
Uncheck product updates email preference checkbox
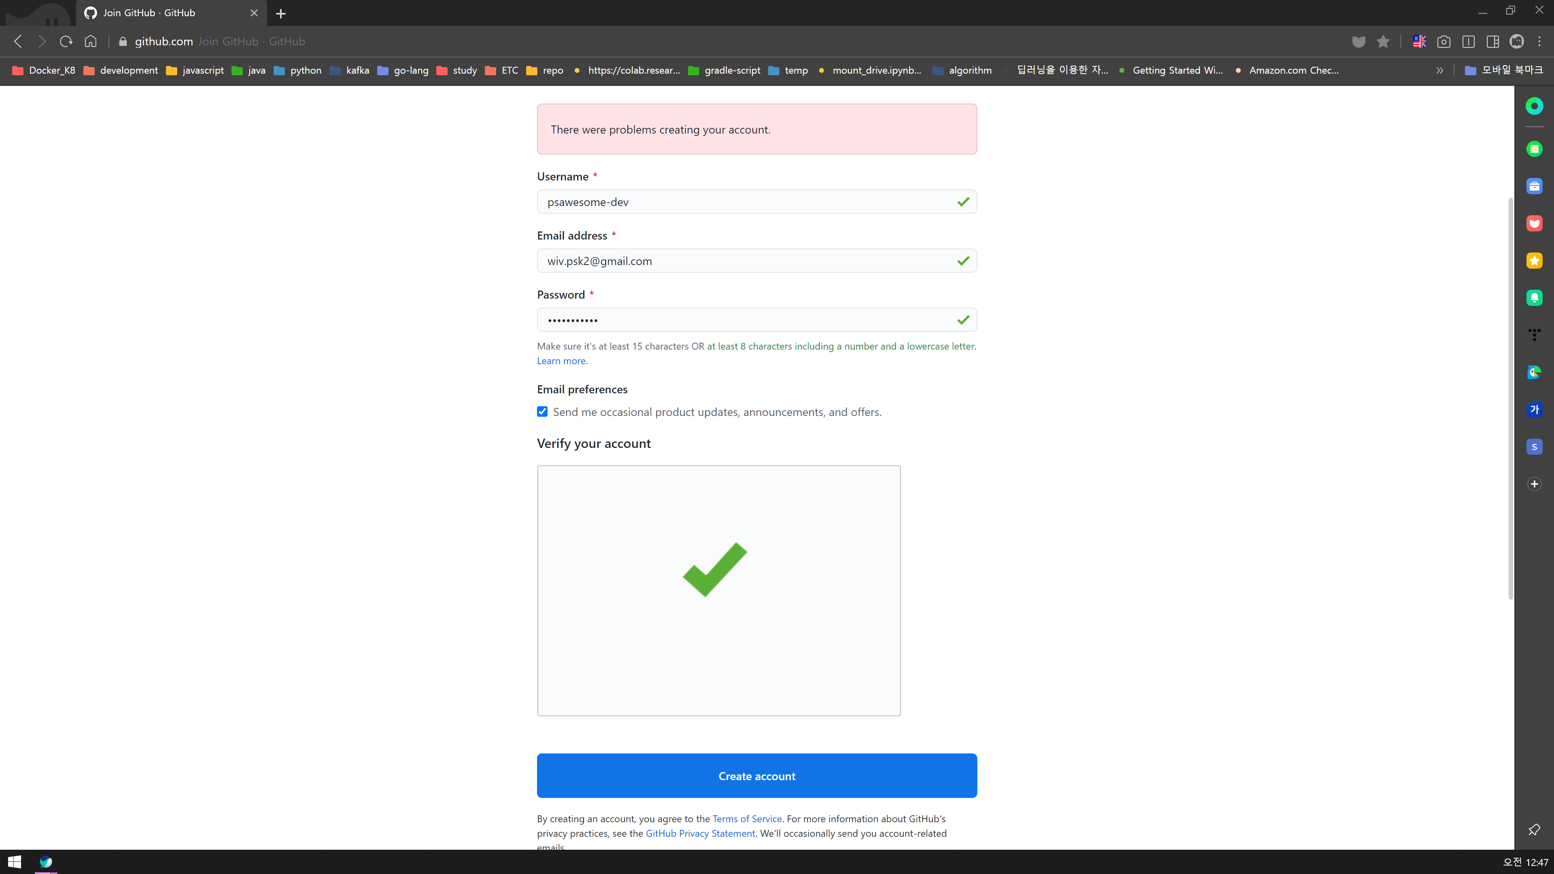click(x=542, y=412)
